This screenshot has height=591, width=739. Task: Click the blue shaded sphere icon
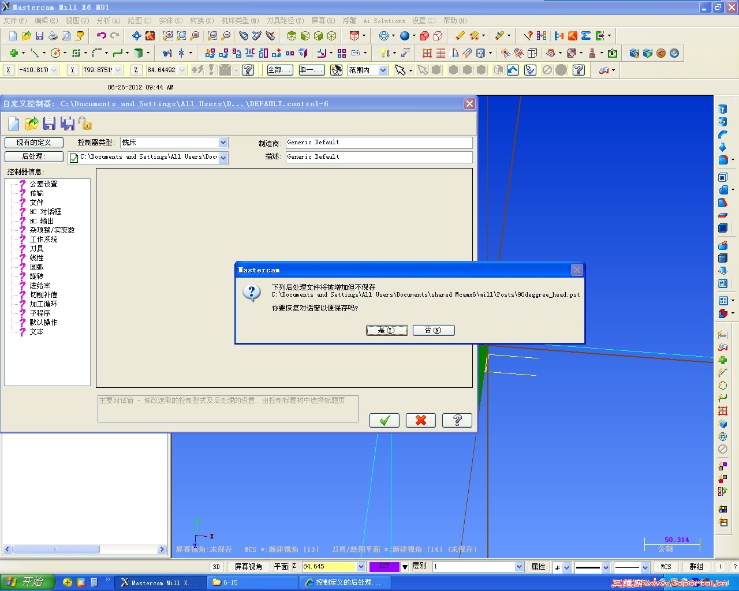(x=405, y=36)
